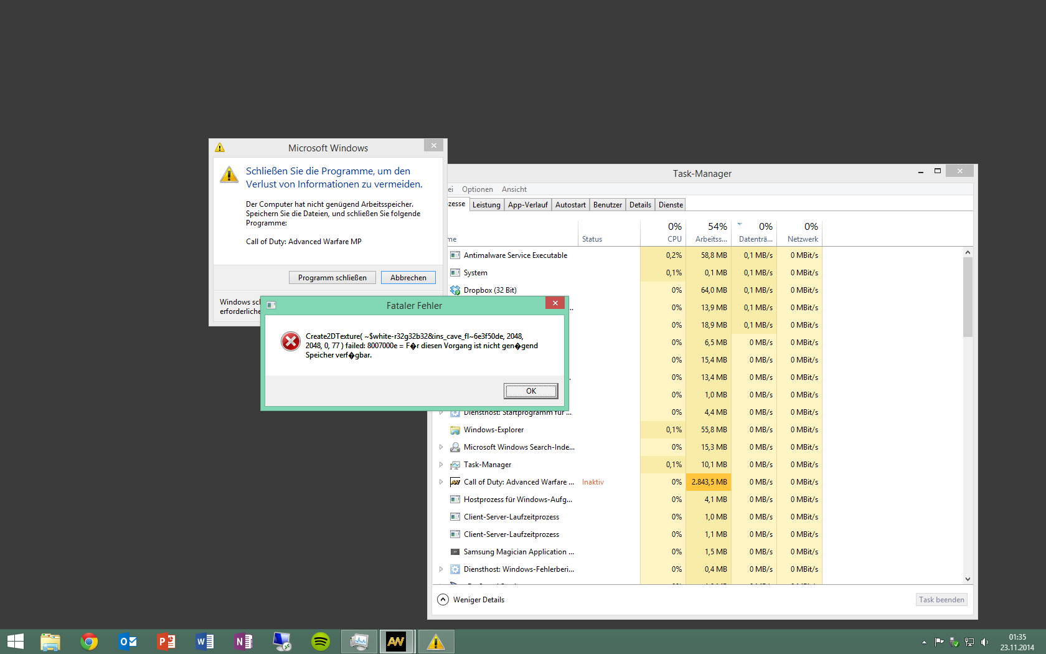Screen dimensions: 1046x654
Task: Open the Ansicht menu in Task-Manager
Action: [514, 189]
